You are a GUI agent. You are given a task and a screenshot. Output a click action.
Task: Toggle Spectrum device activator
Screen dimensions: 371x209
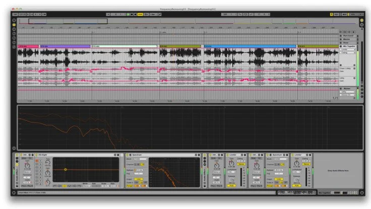pos(128,155)
